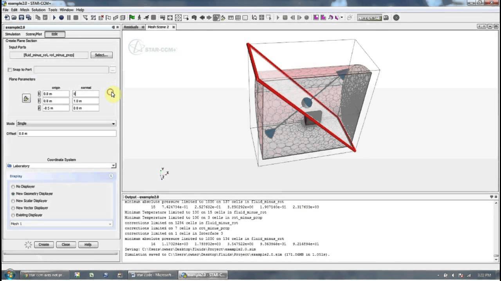Click the walking figure Step icon

tap(139, 18)
